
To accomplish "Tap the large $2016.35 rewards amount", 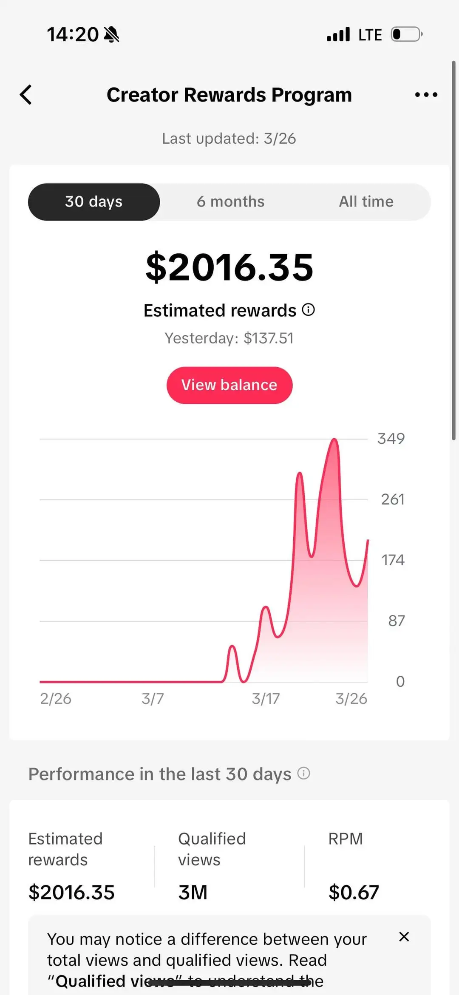I will 229,267.
